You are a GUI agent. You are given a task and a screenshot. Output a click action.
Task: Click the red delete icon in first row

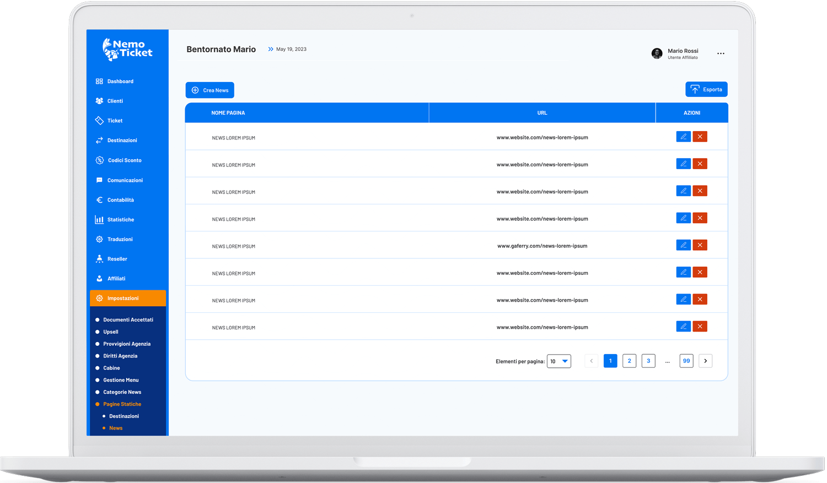700,137
